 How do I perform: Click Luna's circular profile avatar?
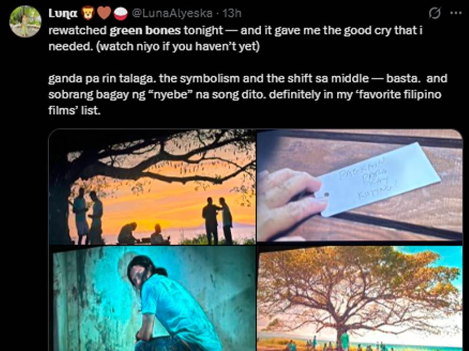coord(25,21)
